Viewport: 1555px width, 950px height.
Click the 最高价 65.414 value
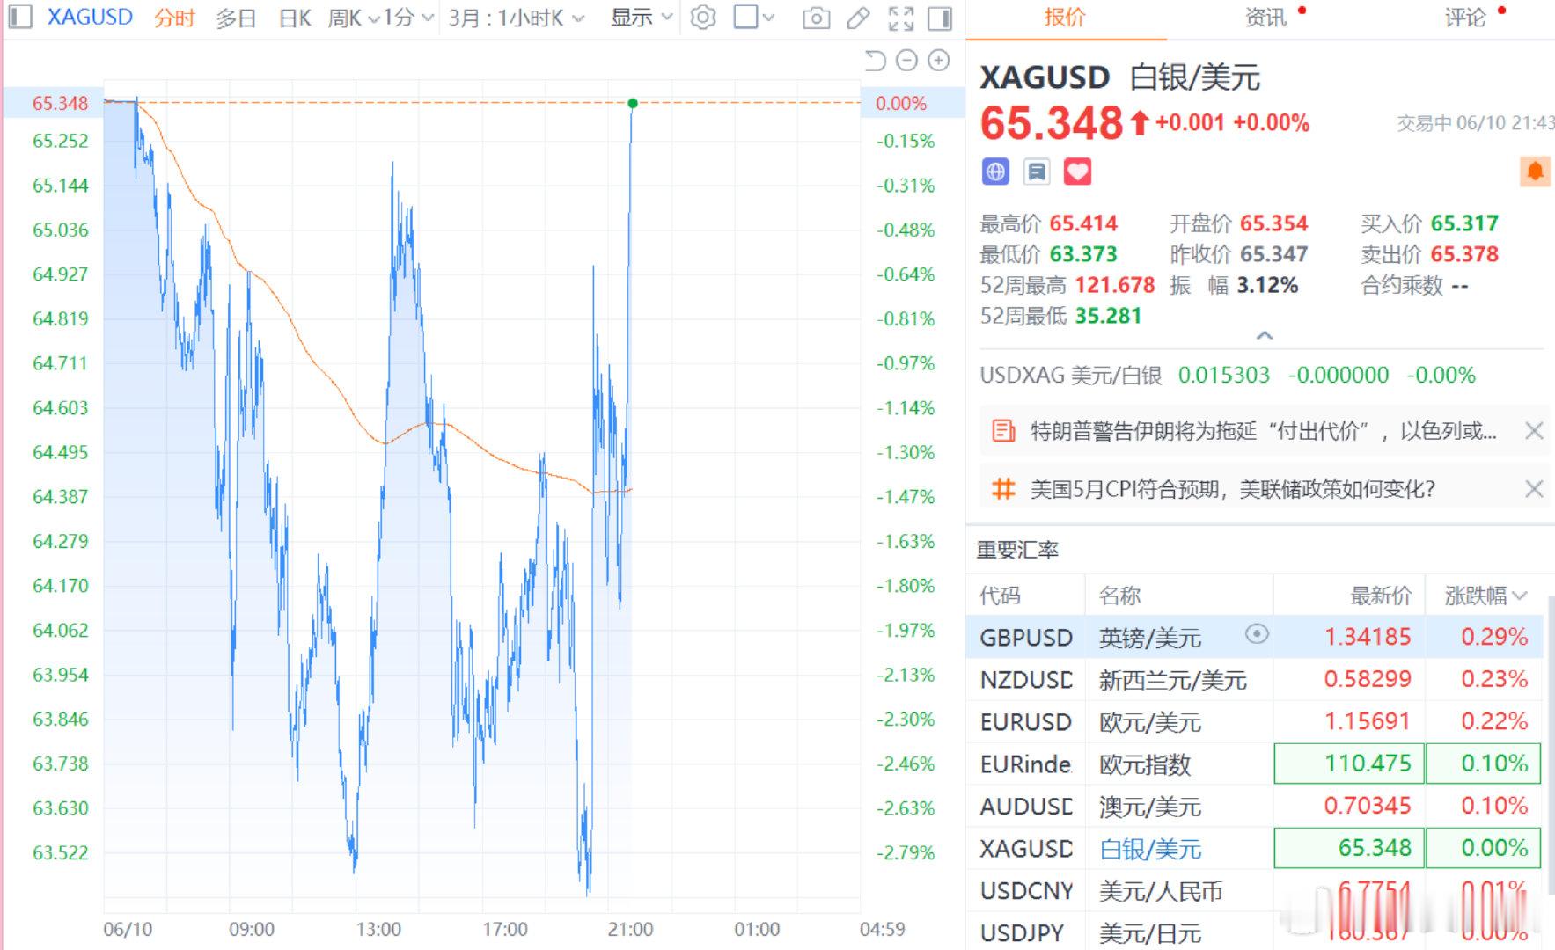pyautogui.click(x=1083, y=223)
